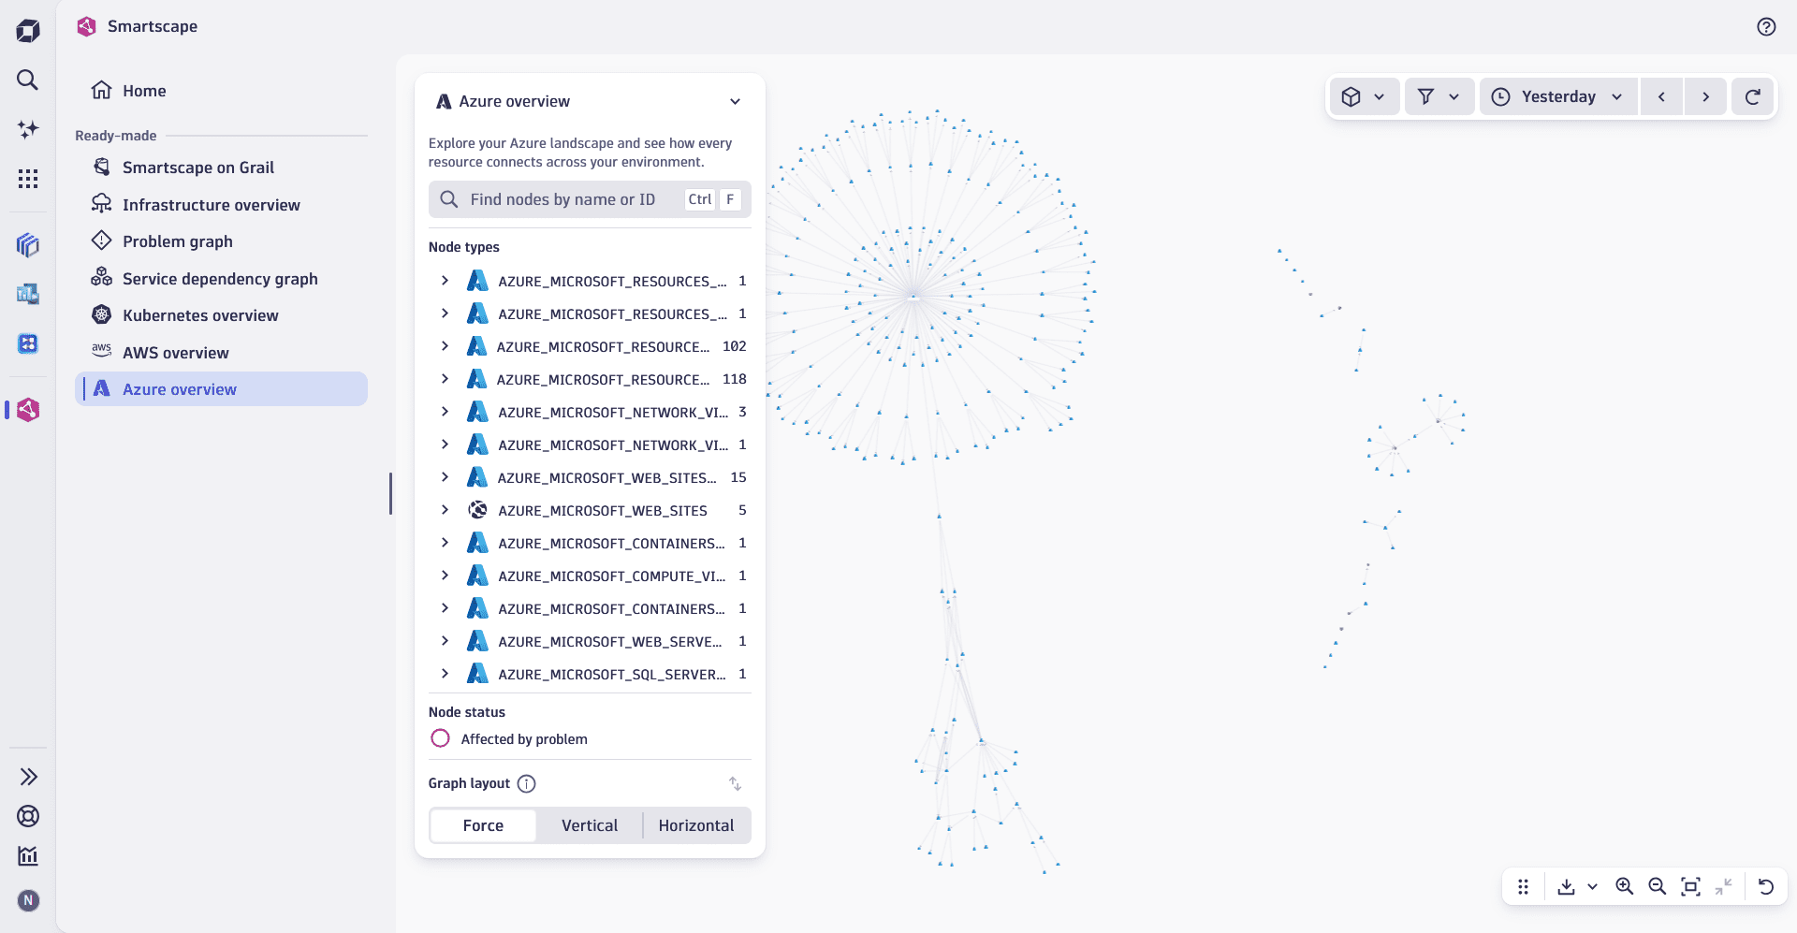The width and height of the screenshot is (1797, 933).
Task: Expand AZURE_MICROSOFT_COMPUTE_VI node type
Action: [445, 576]
